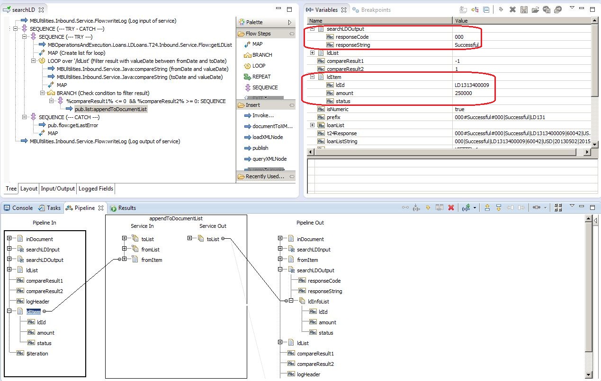The width and height of the screenshot is (601, 381).
Task: Click the expand/collapse grid icon in Pipeline toolbar
Action: (x=558, y=208)
